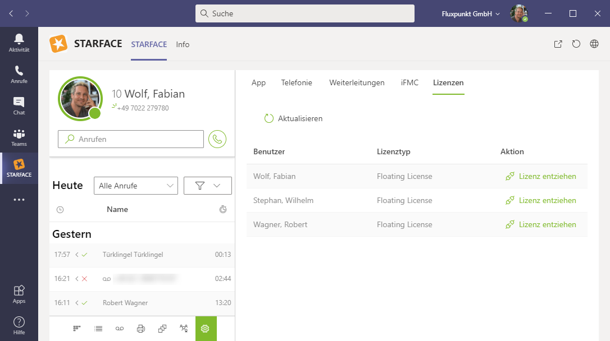Go to Chat in the sidebar
The width and height of the screenshot is (610, 341).
(x=19, y=105)
